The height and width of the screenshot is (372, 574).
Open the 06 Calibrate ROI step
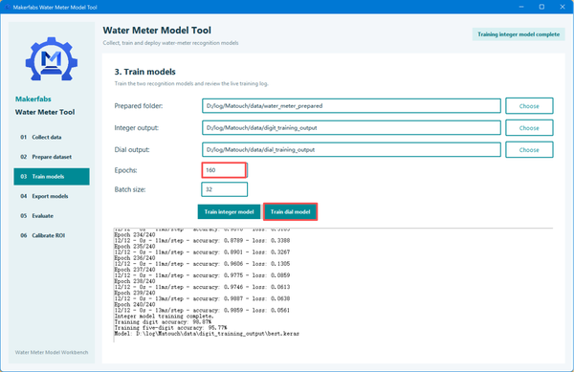click(52, 235)
